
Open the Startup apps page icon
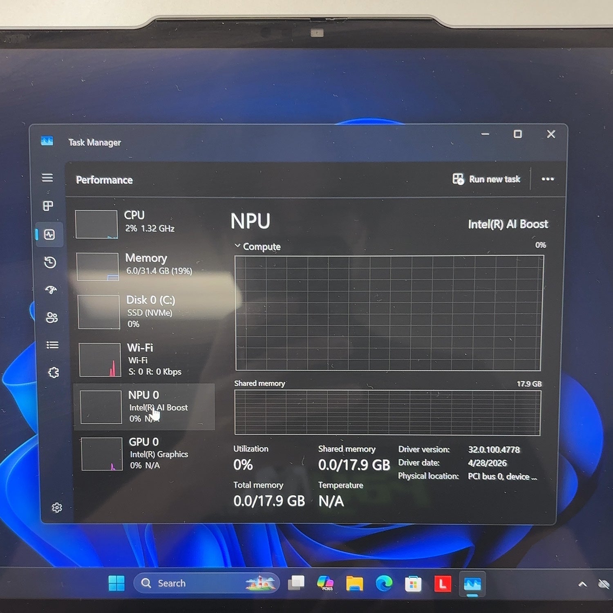point(51,290)
